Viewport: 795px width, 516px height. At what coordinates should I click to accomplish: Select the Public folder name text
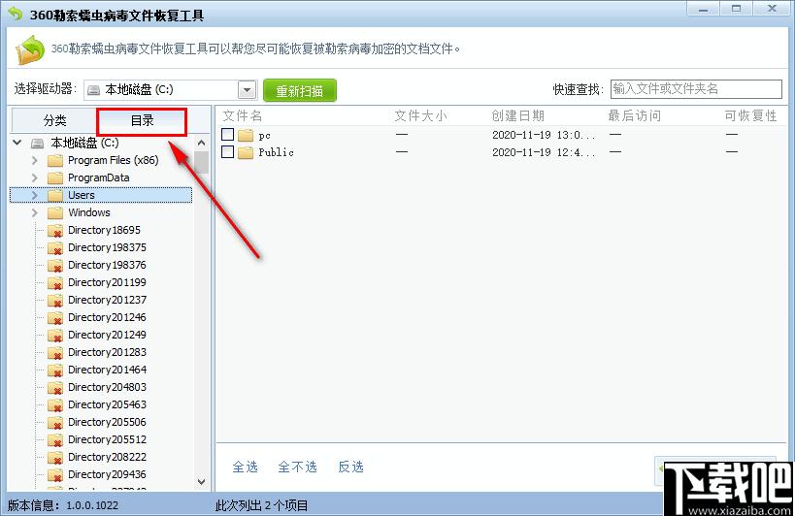coord(276,152)
